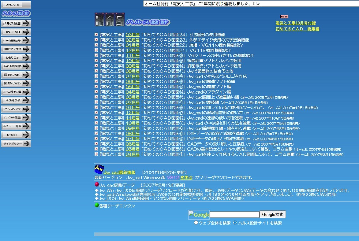Click the ハルス設計 title graphic beside building logo
This screenshot has width=359, height=241.
pyautogui.click(x=148, y=22)
